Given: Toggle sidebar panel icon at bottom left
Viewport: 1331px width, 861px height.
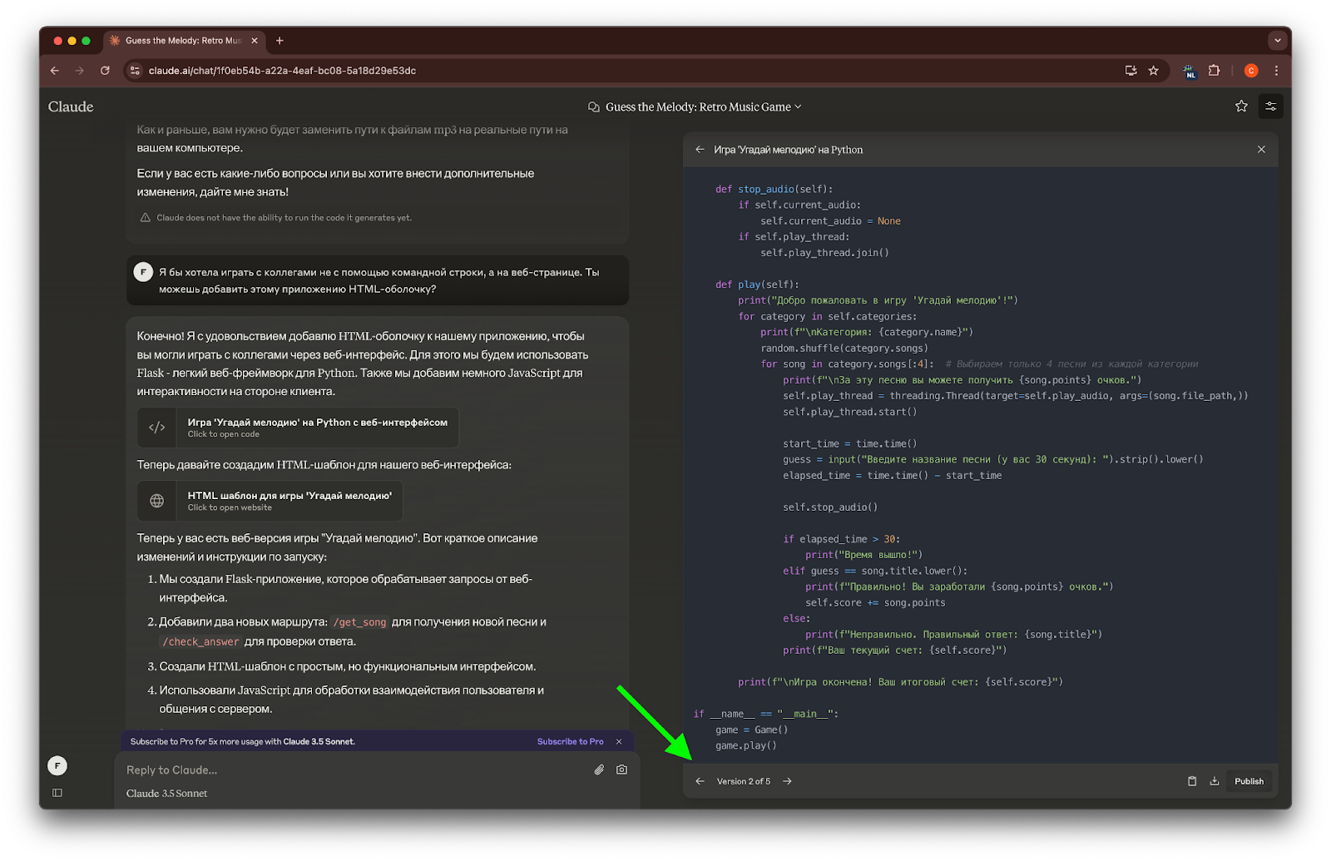Looking at the screenshot, I should (x=57, y=793).
